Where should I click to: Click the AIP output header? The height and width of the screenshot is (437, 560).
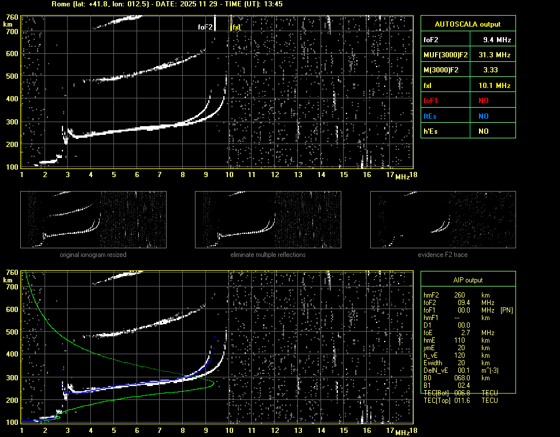467,280
